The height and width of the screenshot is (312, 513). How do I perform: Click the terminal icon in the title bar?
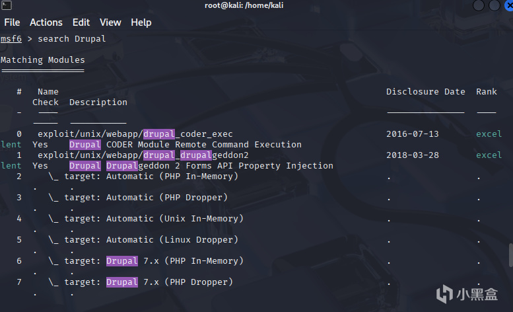point(5,6)
